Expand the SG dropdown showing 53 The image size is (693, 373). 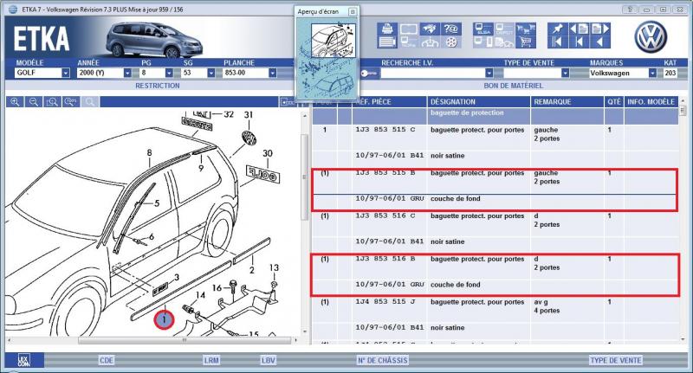[x=210, y=73]
